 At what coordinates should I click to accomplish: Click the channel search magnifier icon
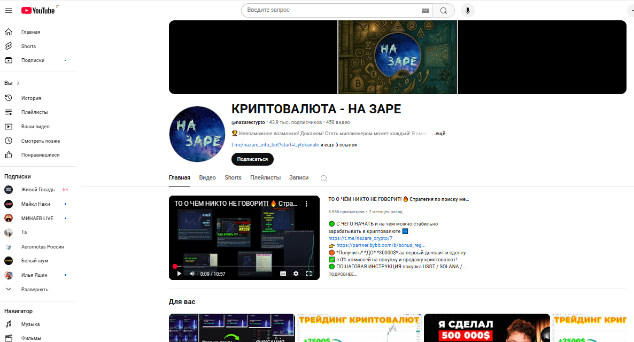323,177
